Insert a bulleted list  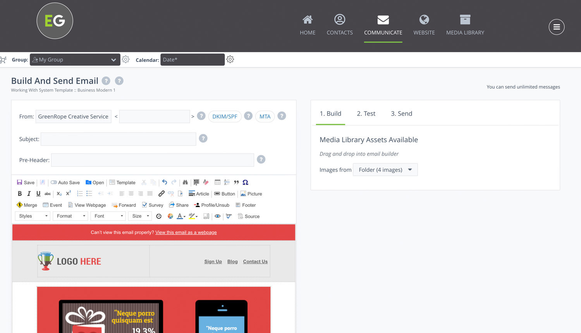coord(89,194)
